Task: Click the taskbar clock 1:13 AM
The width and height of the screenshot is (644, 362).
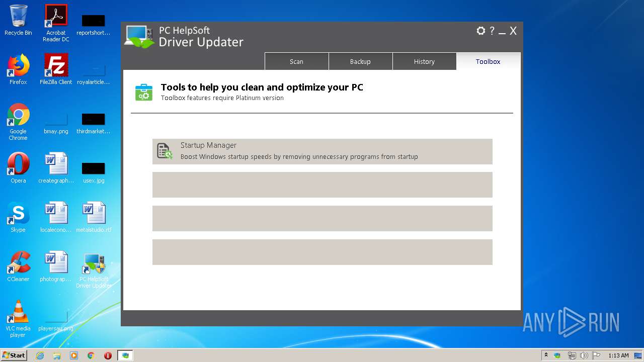Action: [618, 355]
